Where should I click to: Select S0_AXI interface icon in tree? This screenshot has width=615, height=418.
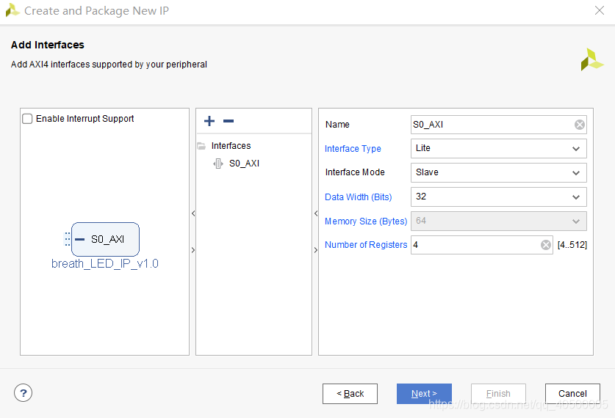[218, 164]
